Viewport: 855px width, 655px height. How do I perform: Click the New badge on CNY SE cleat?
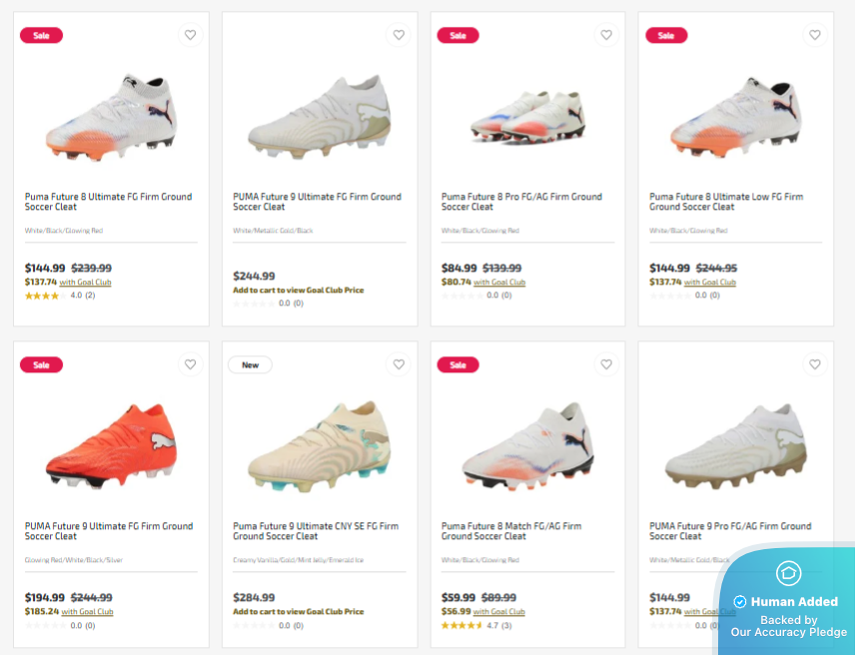click(x=250, y=364)
